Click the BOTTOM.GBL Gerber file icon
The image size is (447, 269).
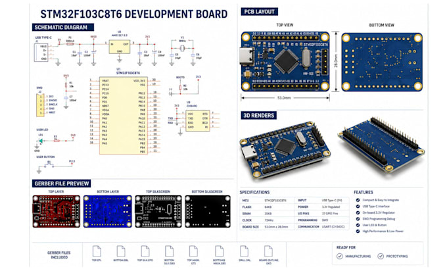[121, 251]
